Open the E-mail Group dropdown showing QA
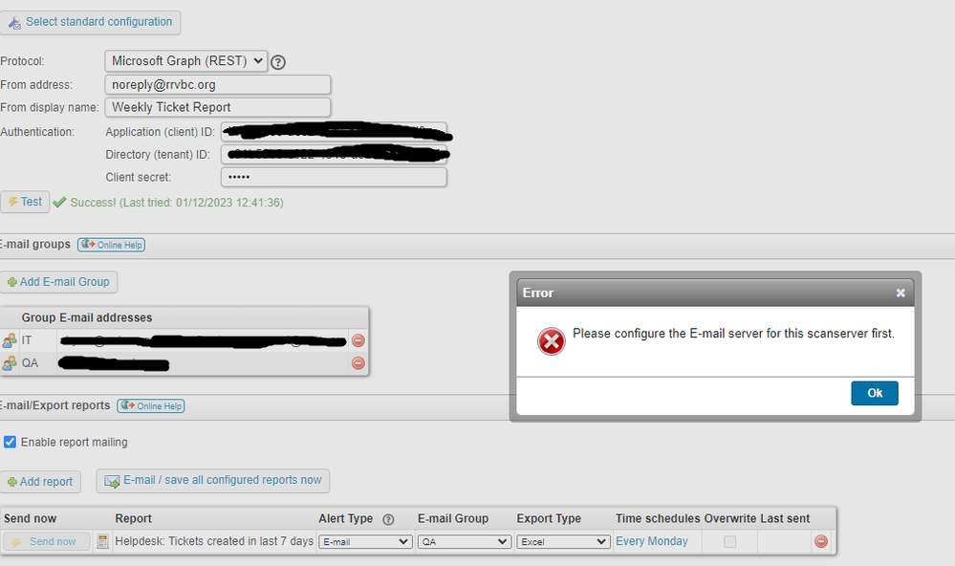Viewport: 955px width, 566px height. click(464, 541)
